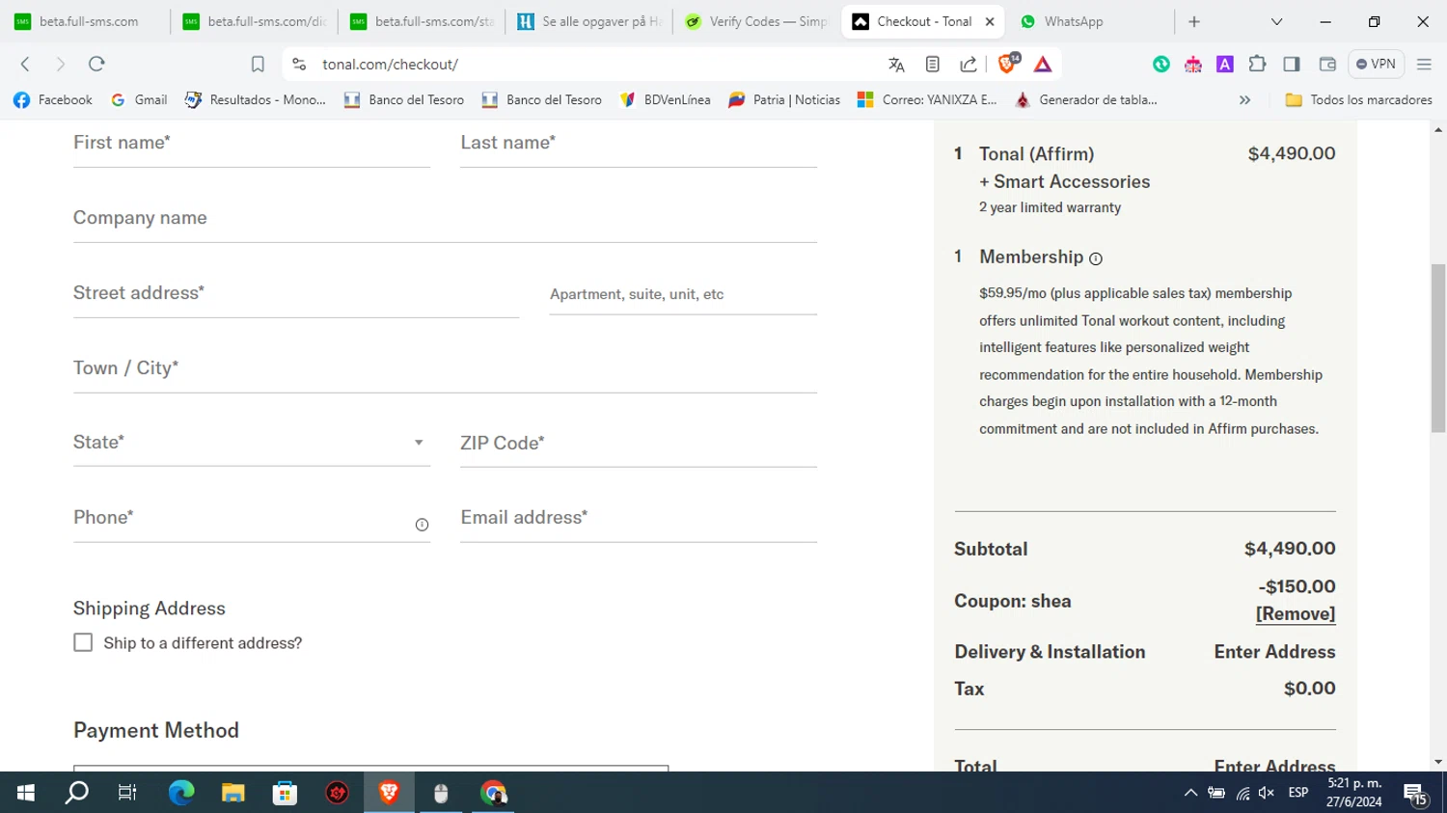Screen dimensions: 1447x813
Task: Open the BDVenLínea bookmark
Action: (x=666, y=99)
